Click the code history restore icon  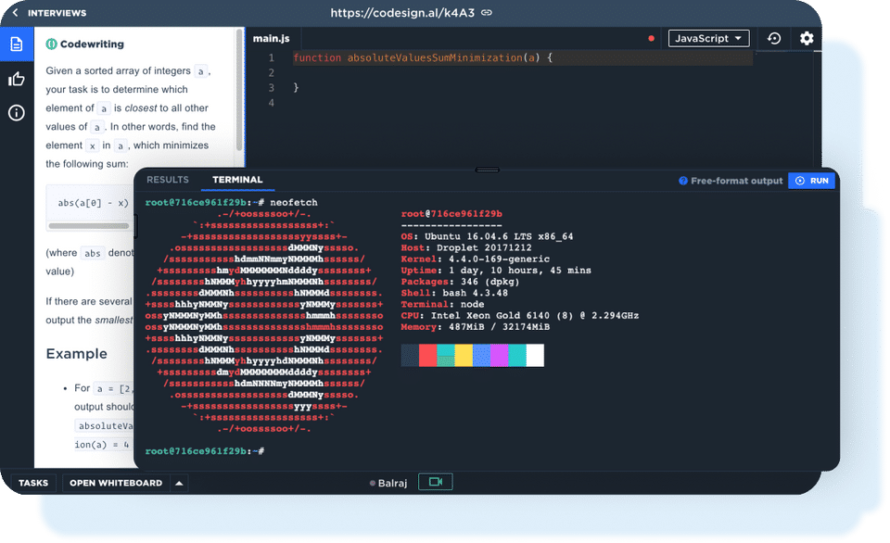point(773,38)
